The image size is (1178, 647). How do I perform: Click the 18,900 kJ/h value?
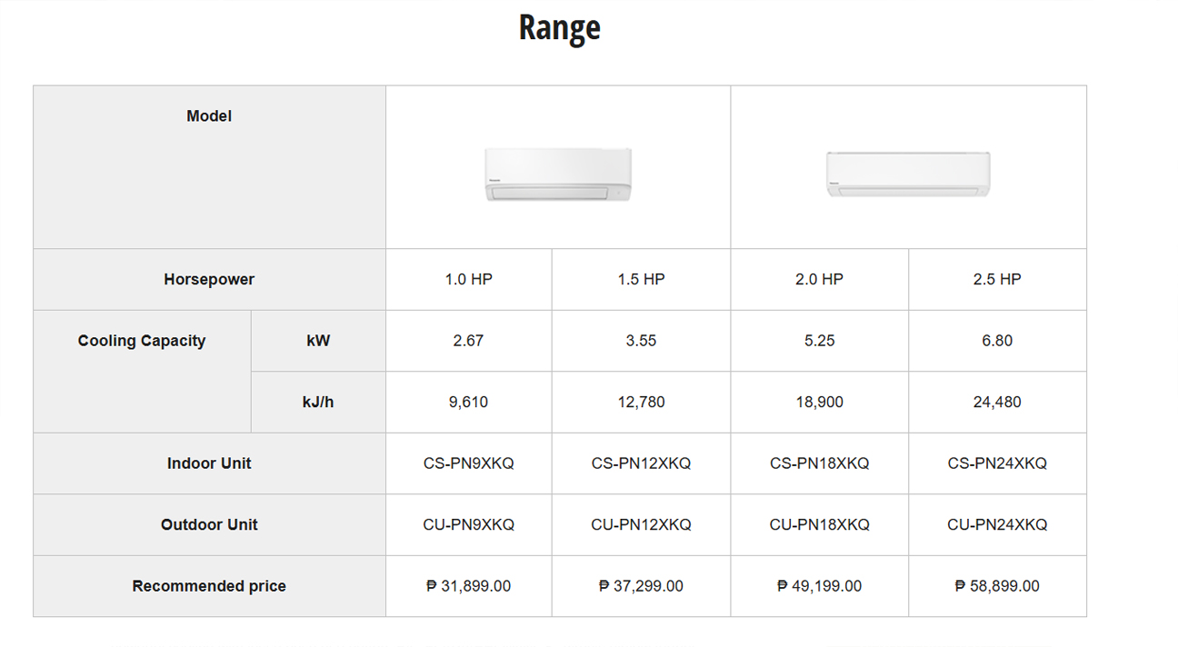[x=819, y=402]
